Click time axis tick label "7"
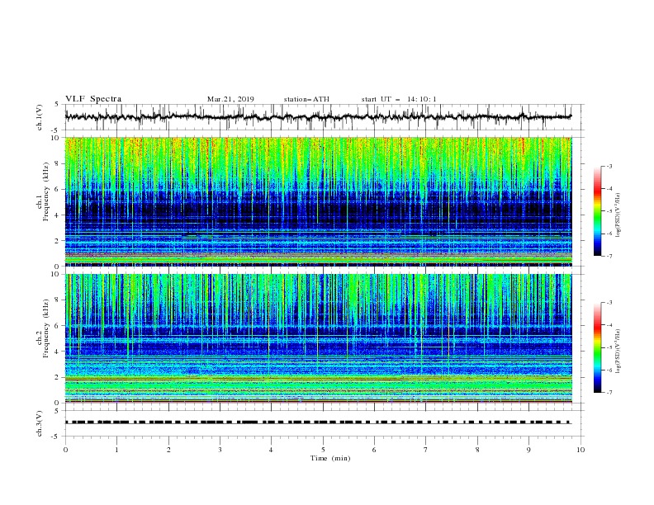Viewport: 654px width, 505px height. pos(426,450)
